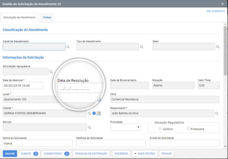Click the Classificação do Atendimento heading
This screenshot has width=228, height=159.
coord(25,30)
